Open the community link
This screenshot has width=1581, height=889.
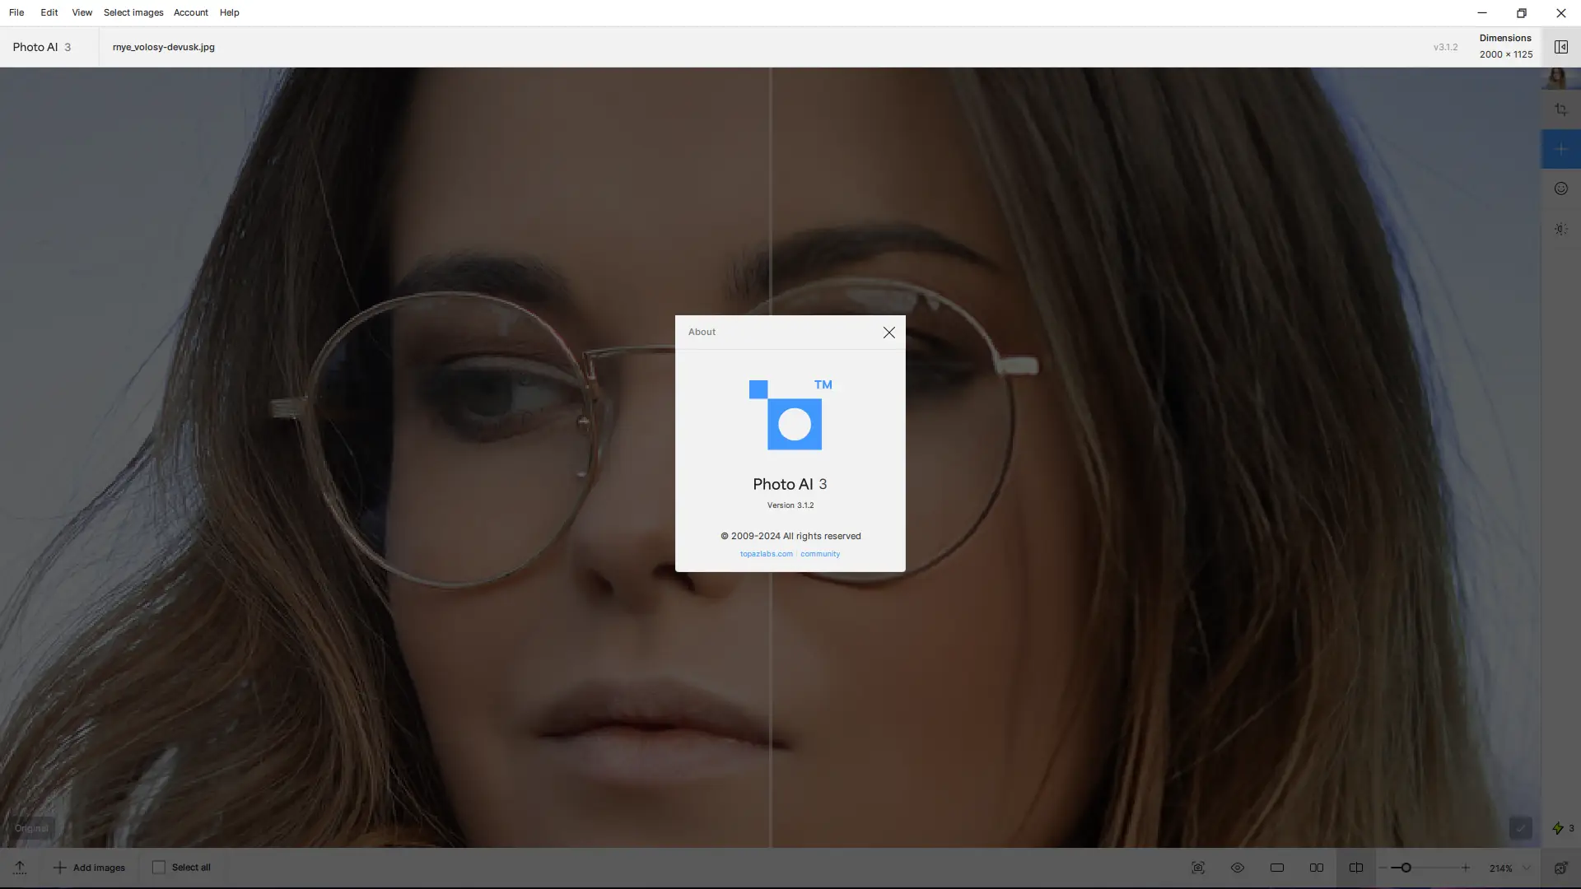[x=820, y=554]
